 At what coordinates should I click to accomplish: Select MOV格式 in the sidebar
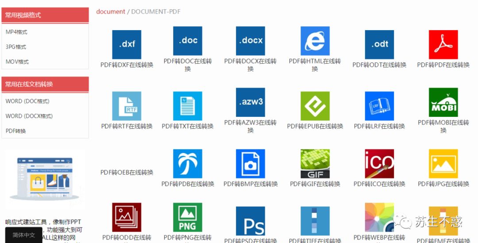tap(17, 62)
